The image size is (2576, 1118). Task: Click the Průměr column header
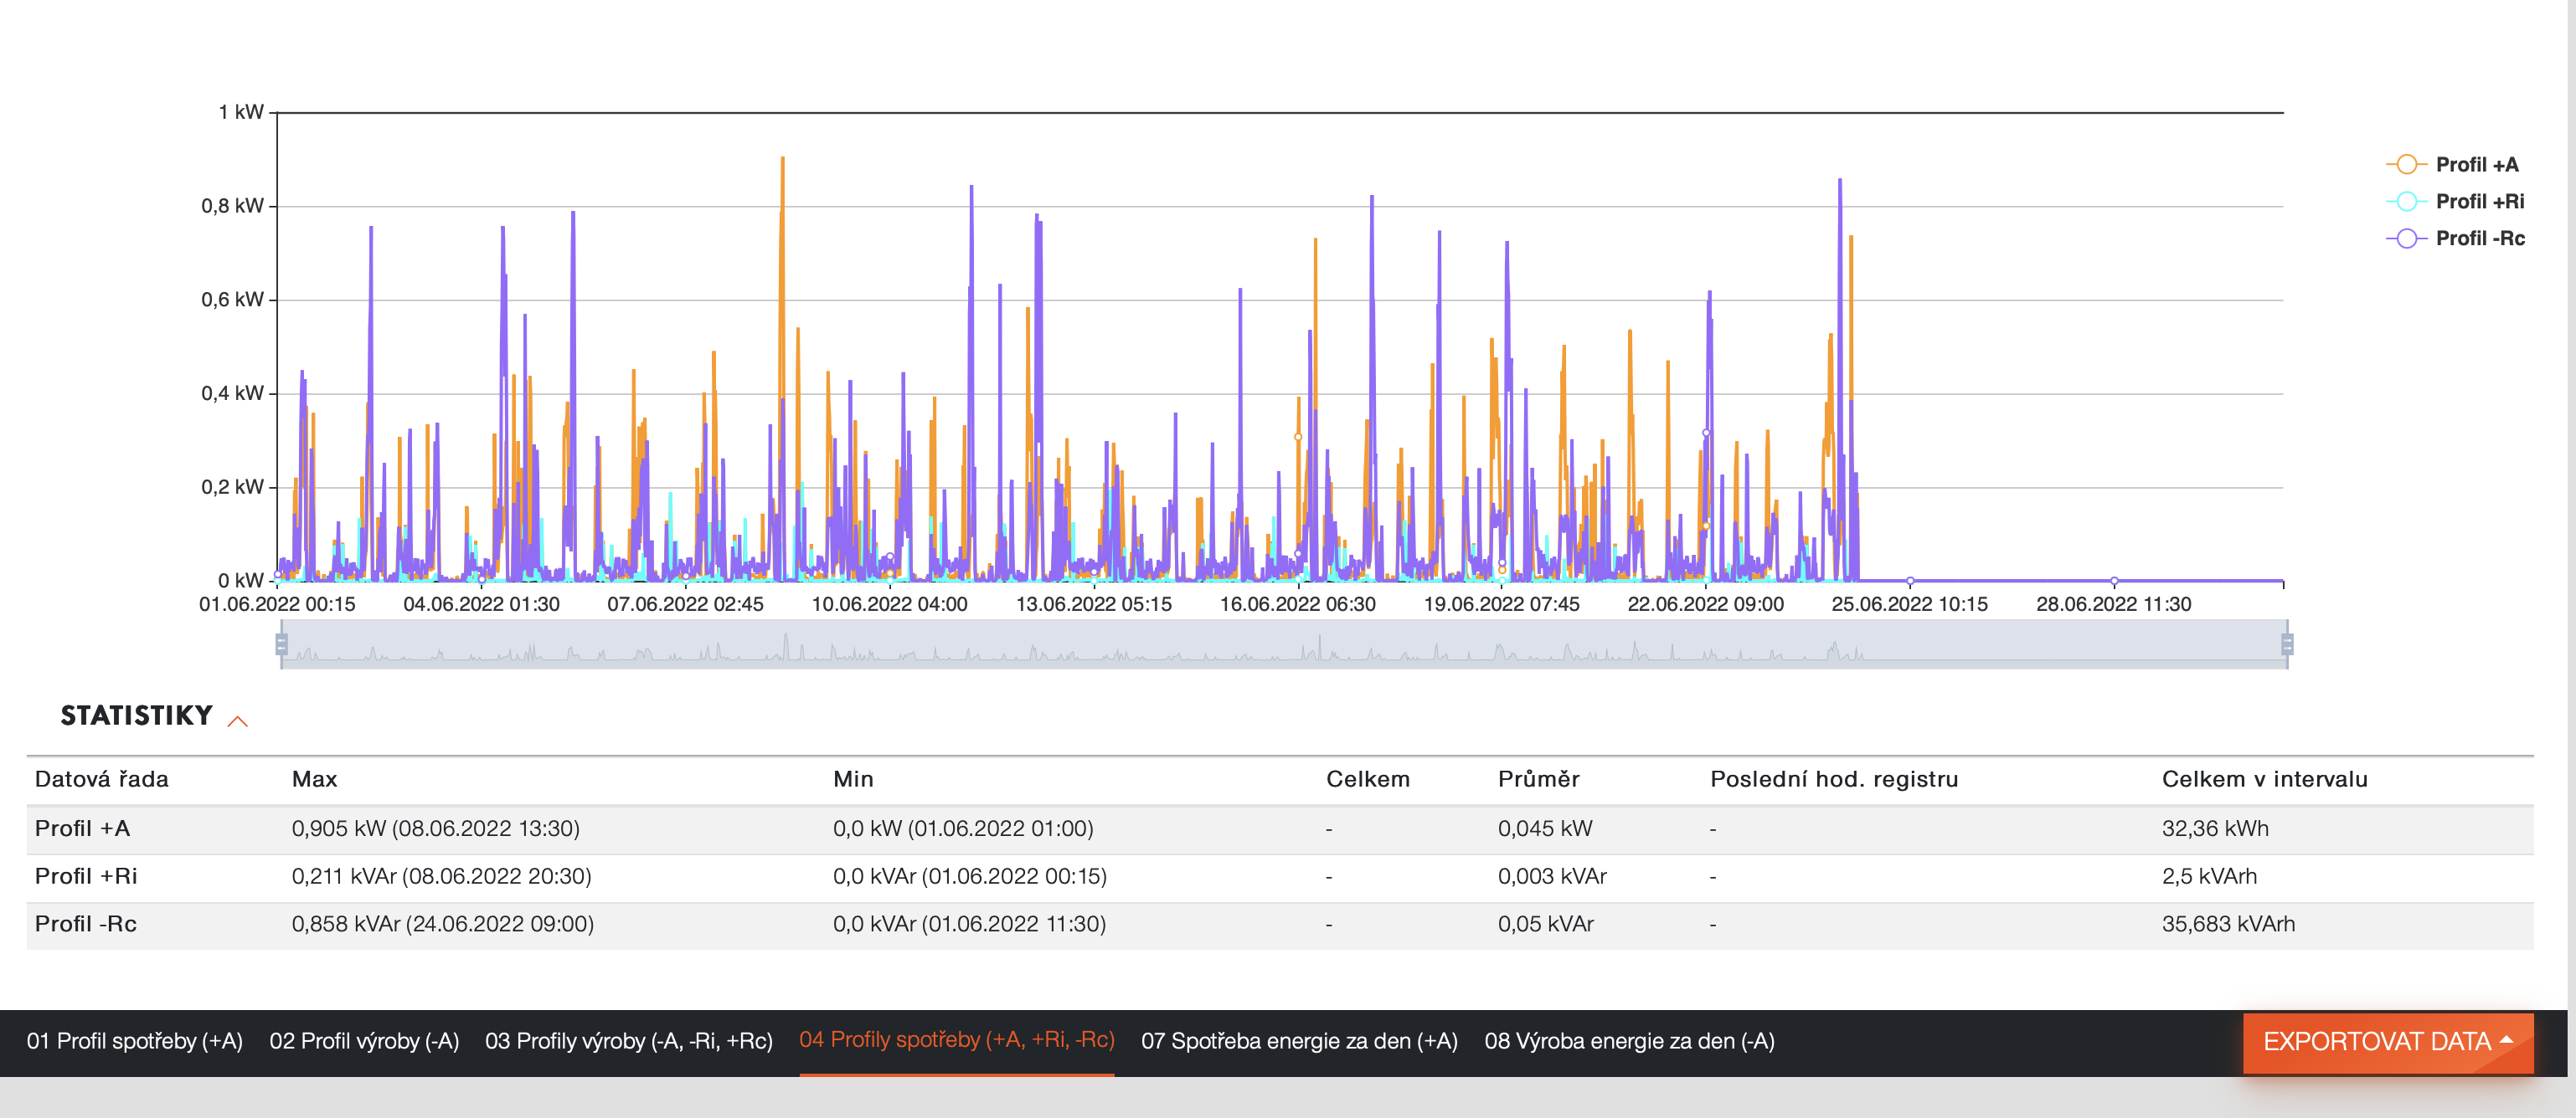tap(1538, 779)
